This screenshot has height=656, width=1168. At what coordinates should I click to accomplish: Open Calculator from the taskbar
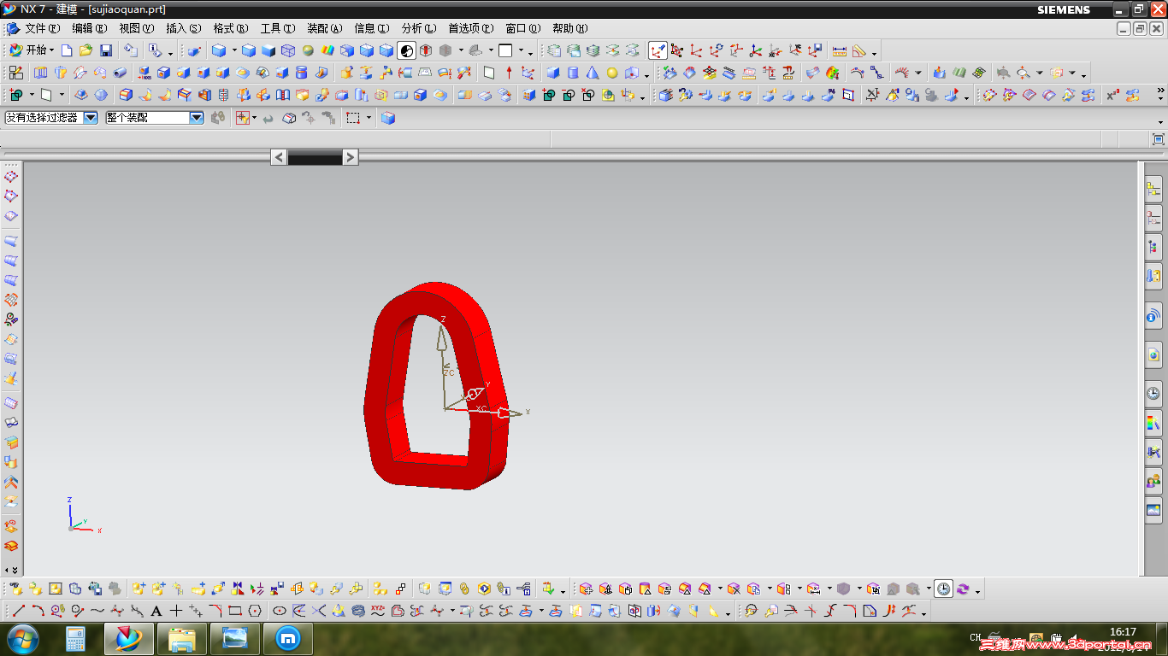[76, 639]
